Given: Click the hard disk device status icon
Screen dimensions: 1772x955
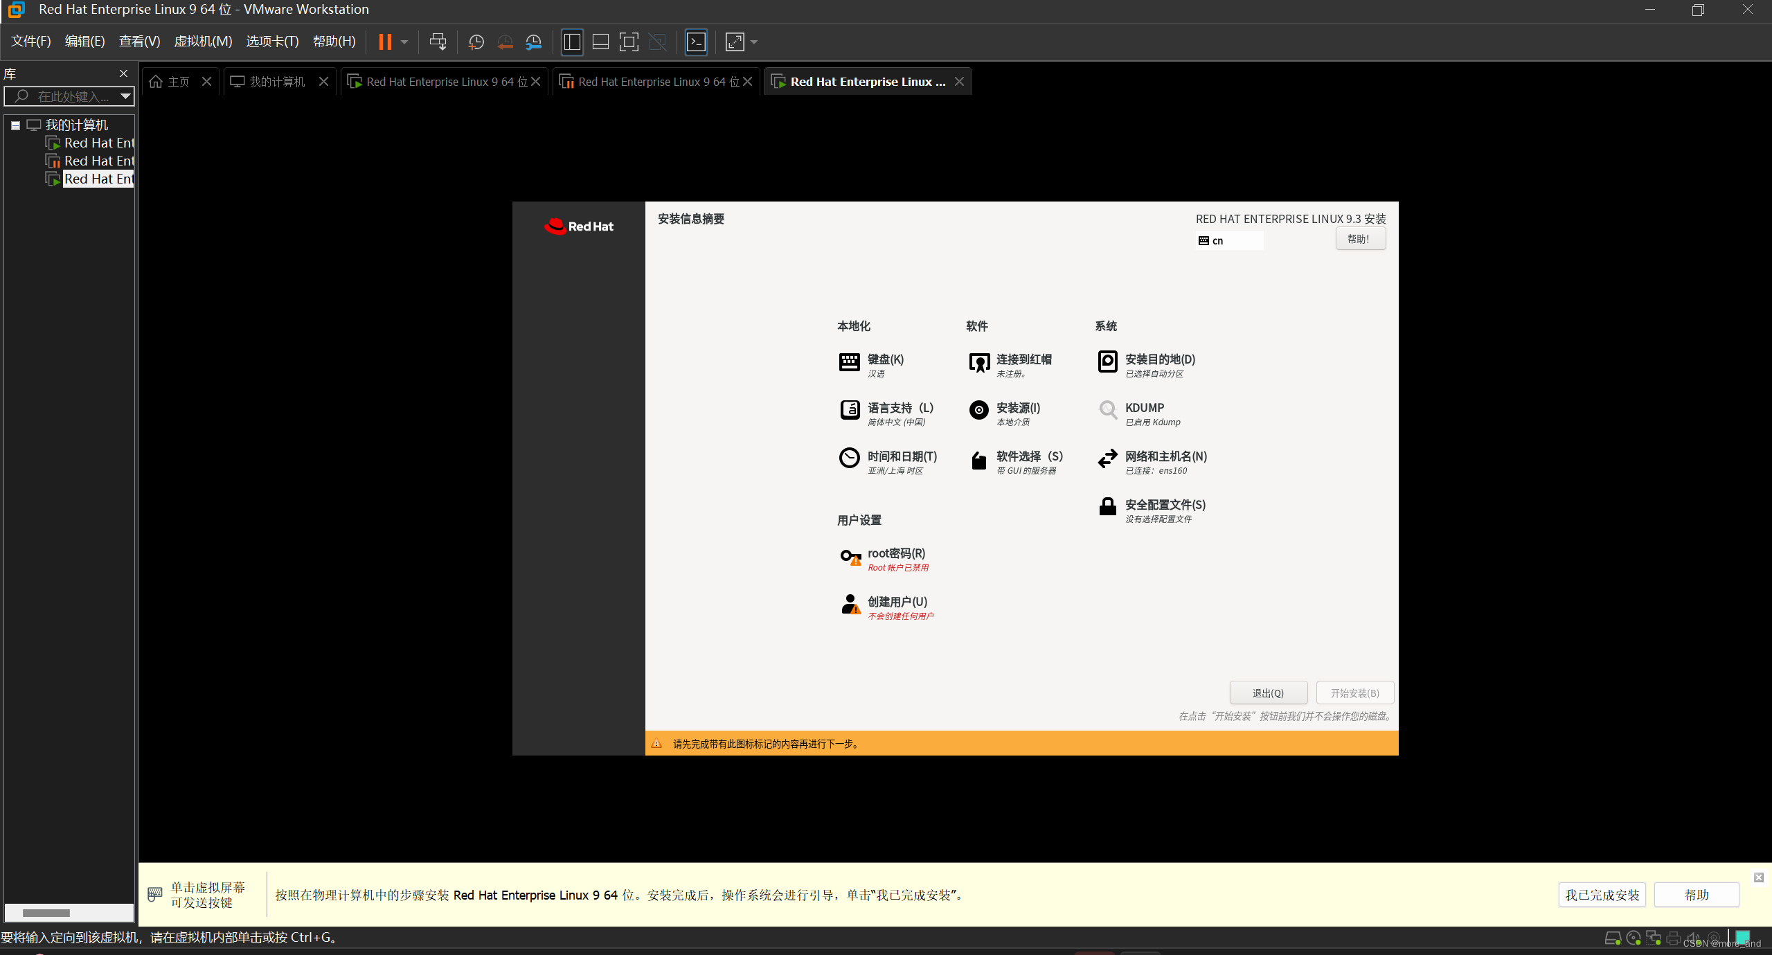Looking at the screenshot, I should coord(1613,939).
